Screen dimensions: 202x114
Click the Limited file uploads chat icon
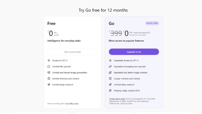coord(49,67)
